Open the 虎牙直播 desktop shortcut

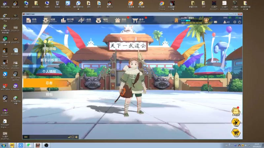(x=141, y=4)
